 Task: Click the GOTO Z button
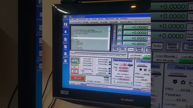pos(123,49)
